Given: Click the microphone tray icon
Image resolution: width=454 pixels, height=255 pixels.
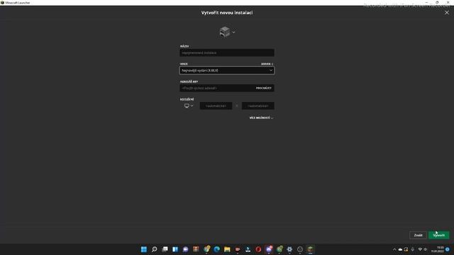Looking at the screenshot, I should coord(413,249).
